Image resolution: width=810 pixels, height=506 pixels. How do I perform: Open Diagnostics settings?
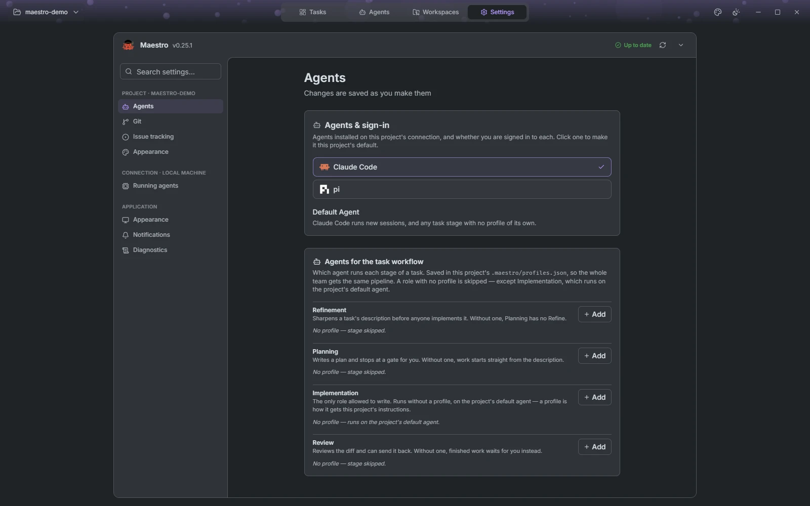tap(171, 250)
